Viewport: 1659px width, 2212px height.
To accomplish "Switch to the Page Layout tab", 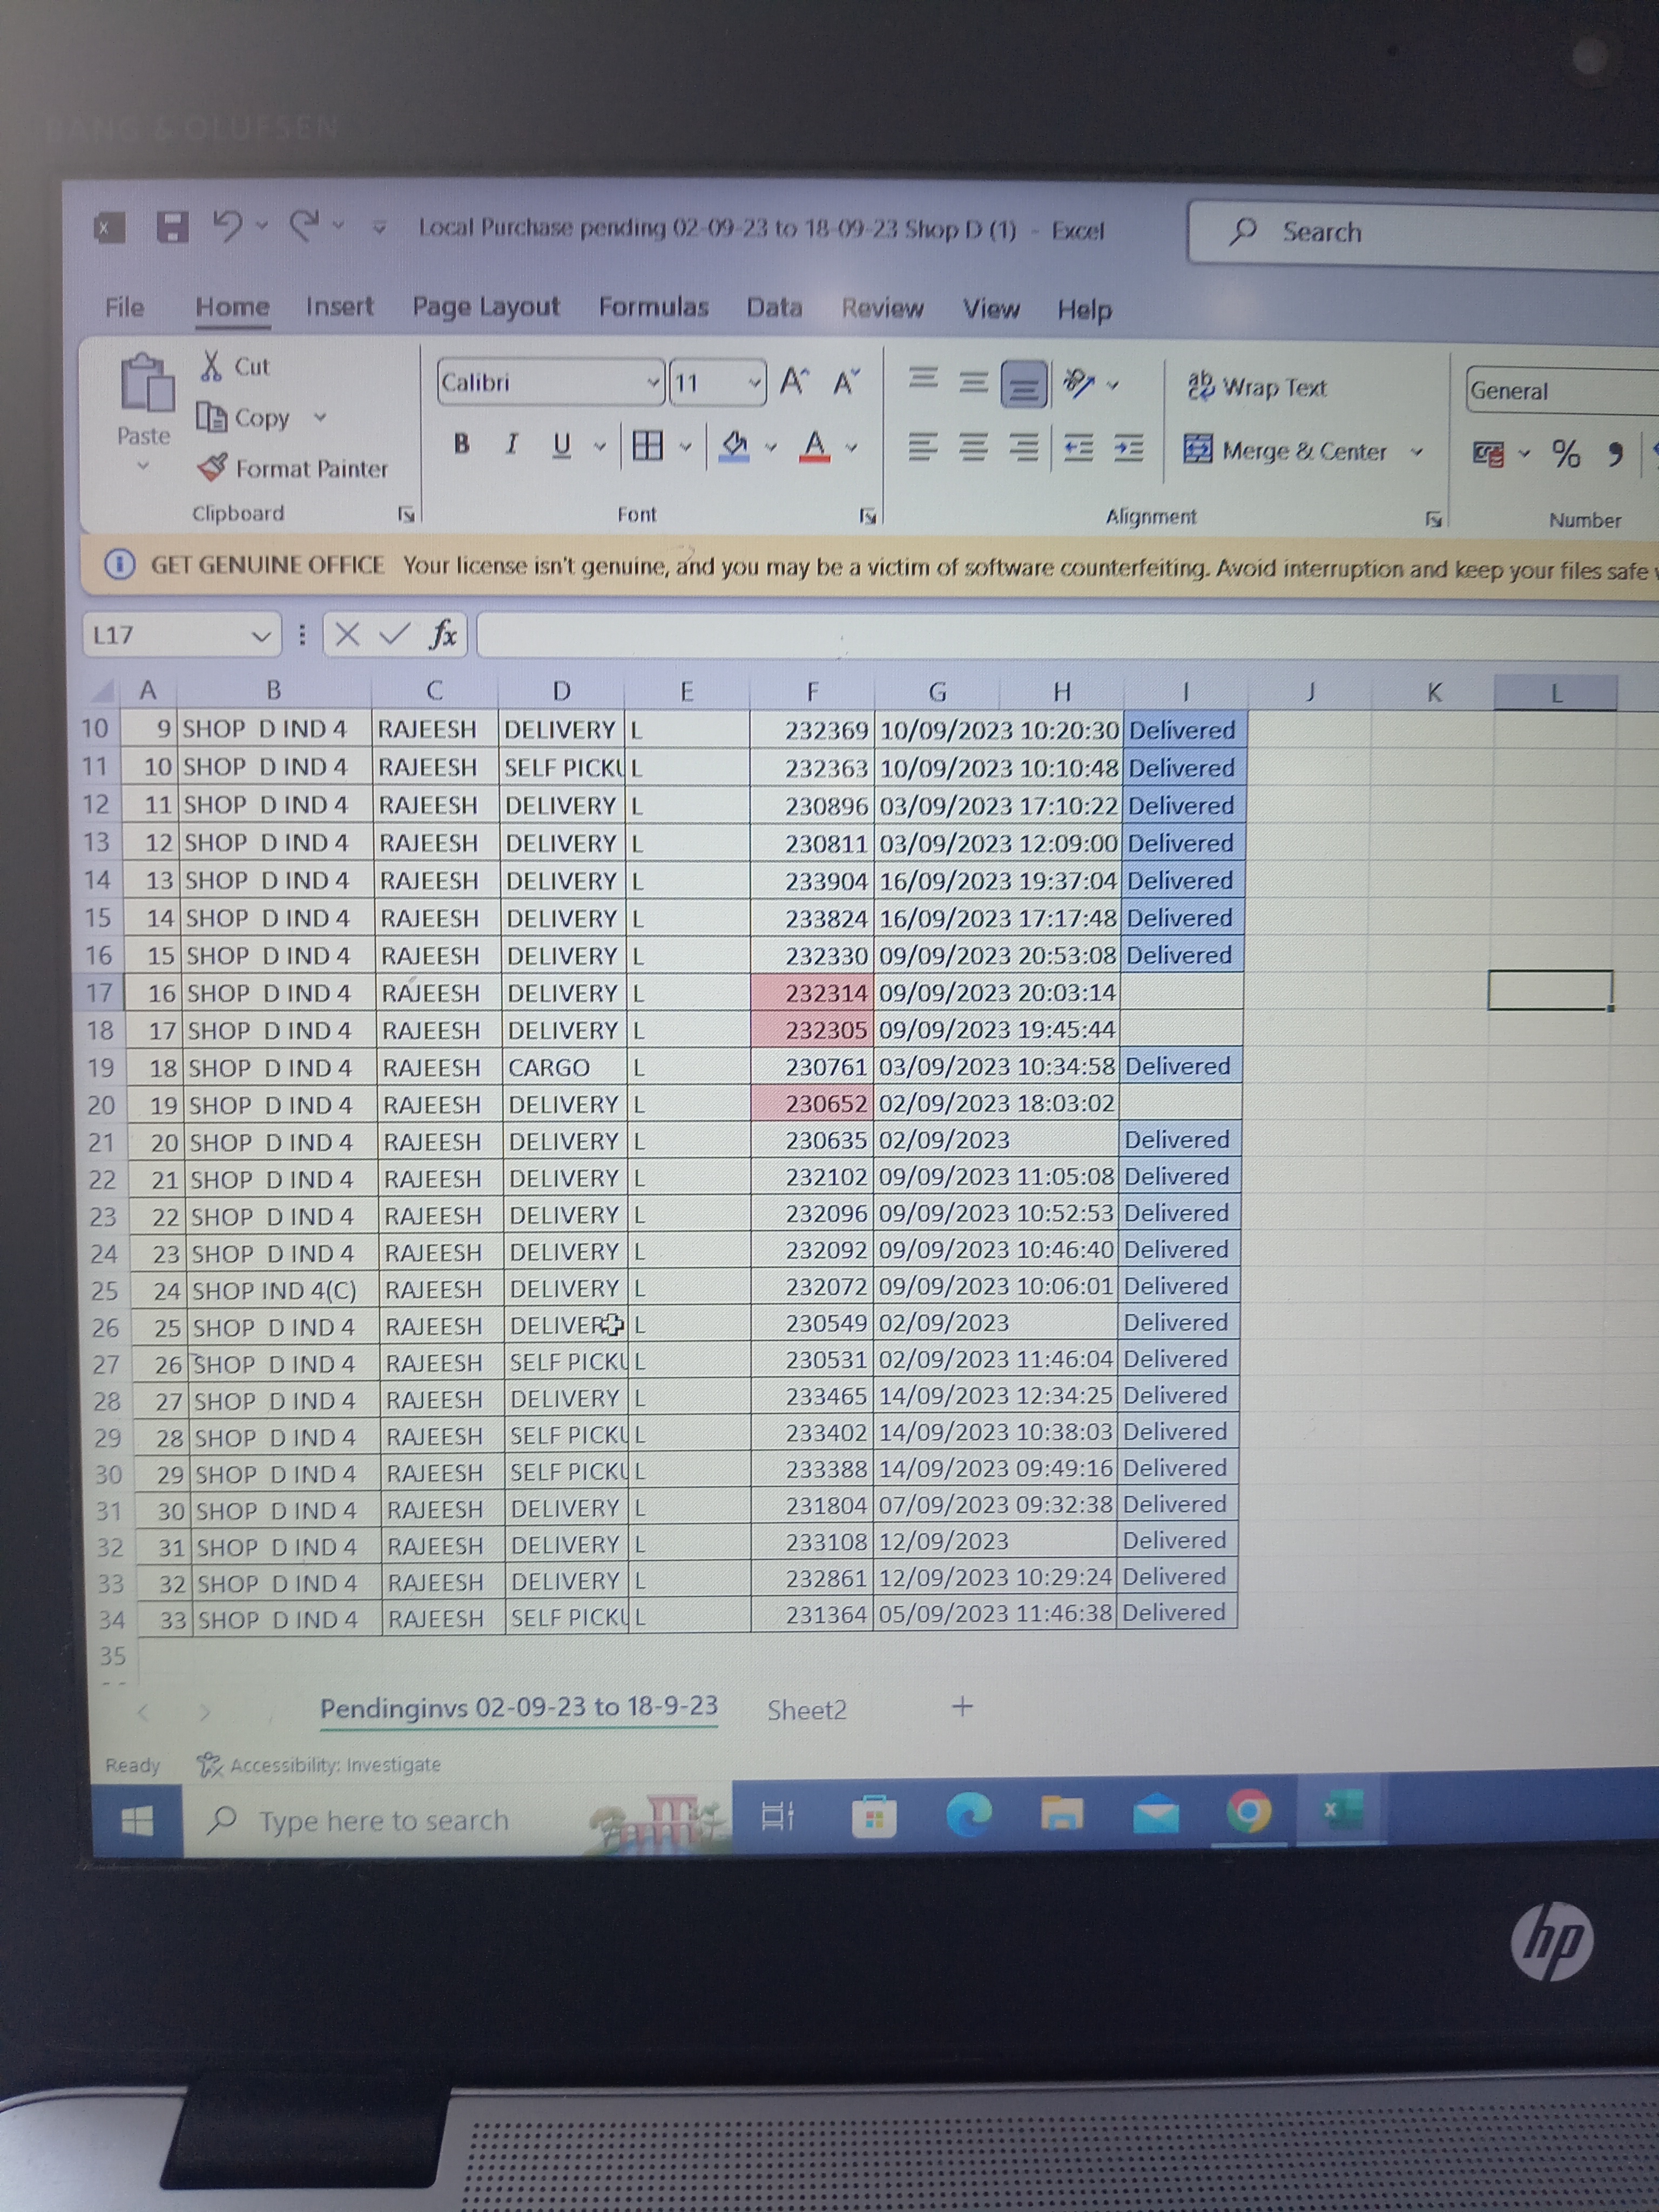I will [486, 307].
